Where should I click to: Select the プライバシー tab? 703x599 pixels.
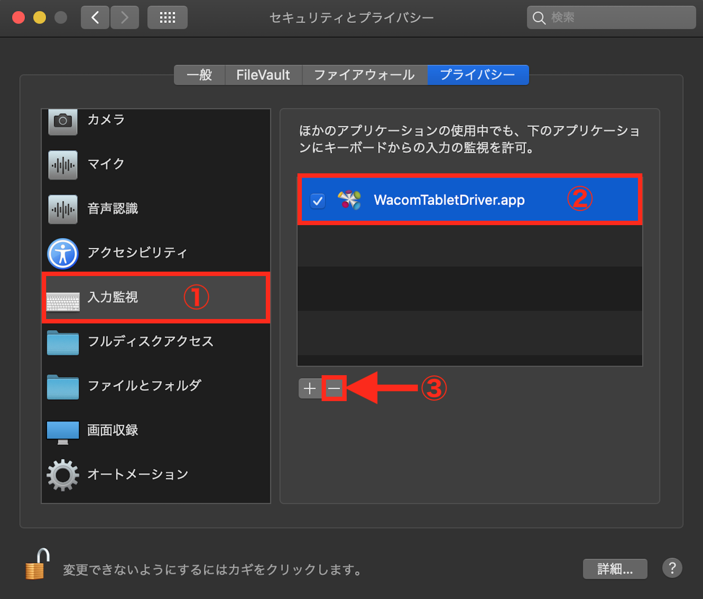tap(478, 75)
